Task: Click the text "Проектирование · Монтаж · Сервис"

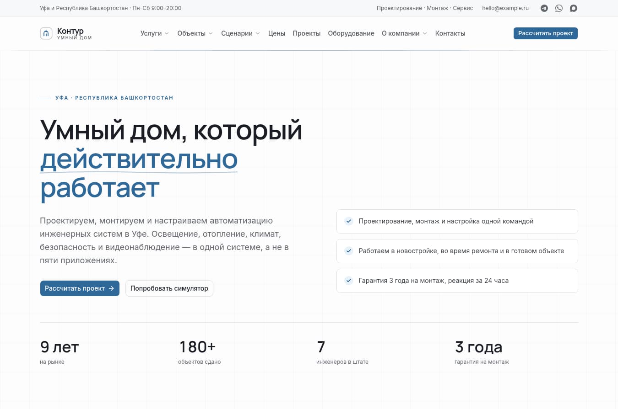Action: click(x=425, y=8)
